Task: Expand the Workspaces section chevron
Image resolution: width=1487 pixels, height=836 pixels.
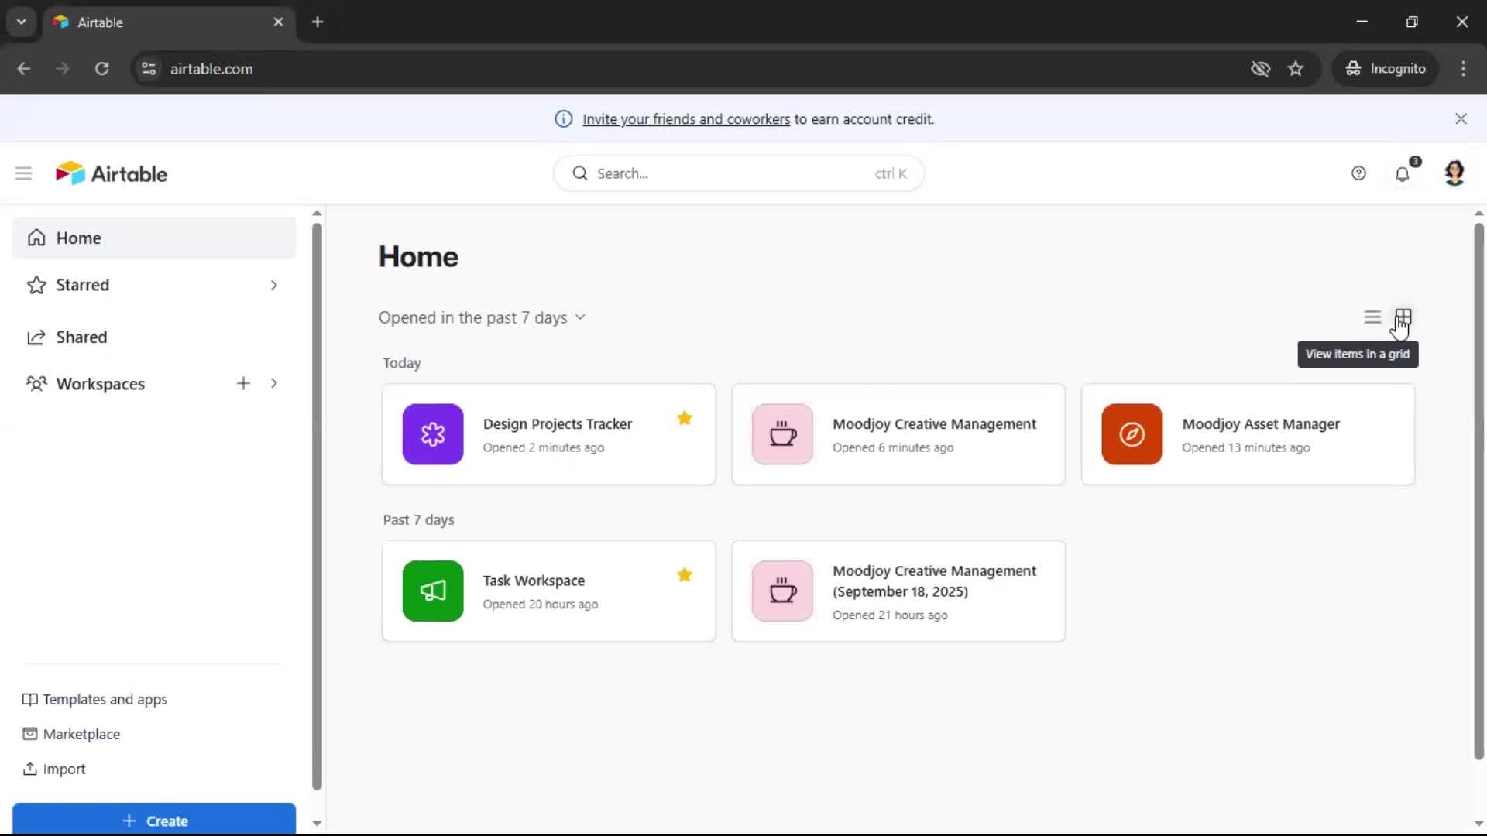Action: pos(273,383)
